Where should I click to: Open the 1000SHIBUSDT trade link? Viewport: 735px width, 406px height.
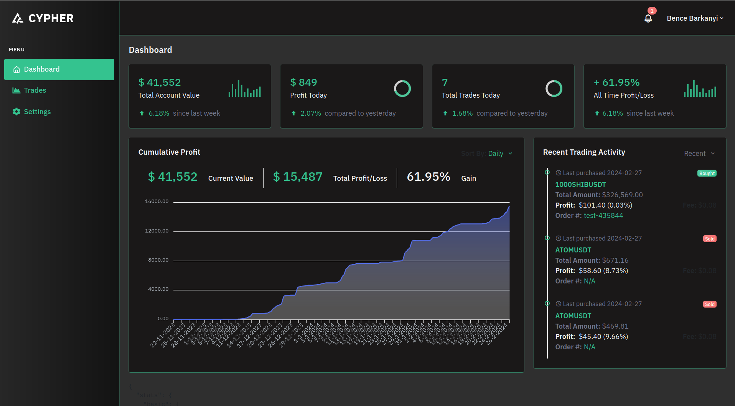click(x=580, y=185)
